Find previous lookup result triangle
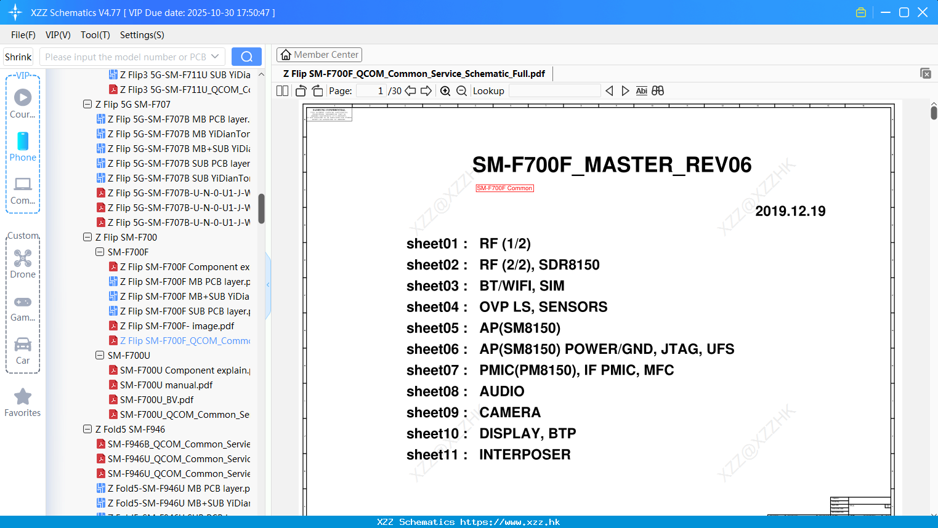 (x=609, y=90)
